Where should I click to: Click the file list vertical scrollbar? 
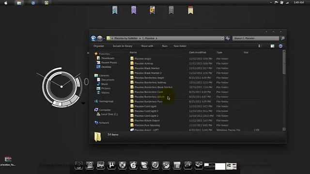point(284,64)
